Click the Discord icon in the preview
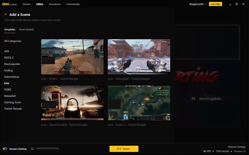This screenshot has width=249, height=155. 193,99
